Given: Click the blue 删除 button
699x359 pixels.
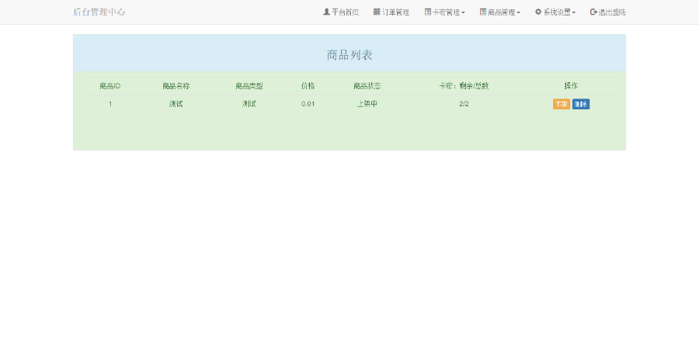Looking at the screenshot, I should (x=581, y=104).
